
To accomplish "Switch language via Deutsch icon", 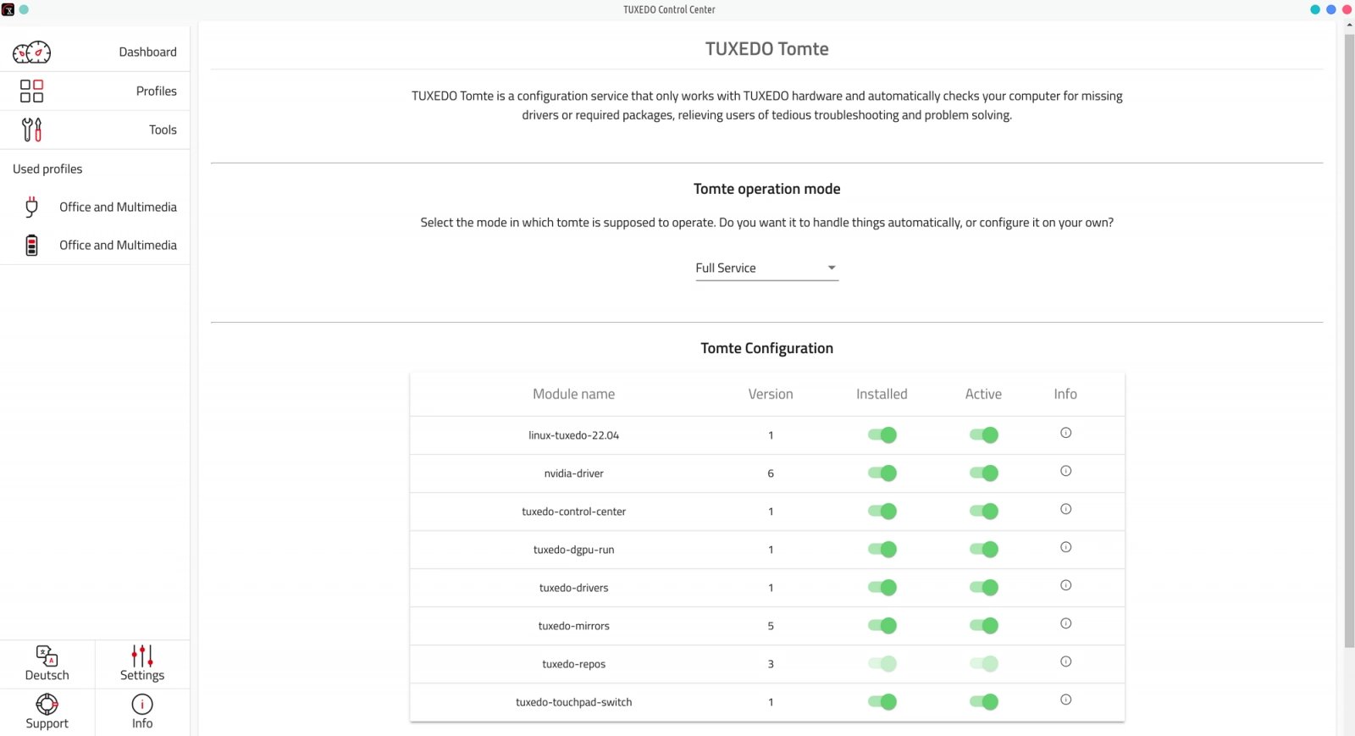I will pos(47,656).
